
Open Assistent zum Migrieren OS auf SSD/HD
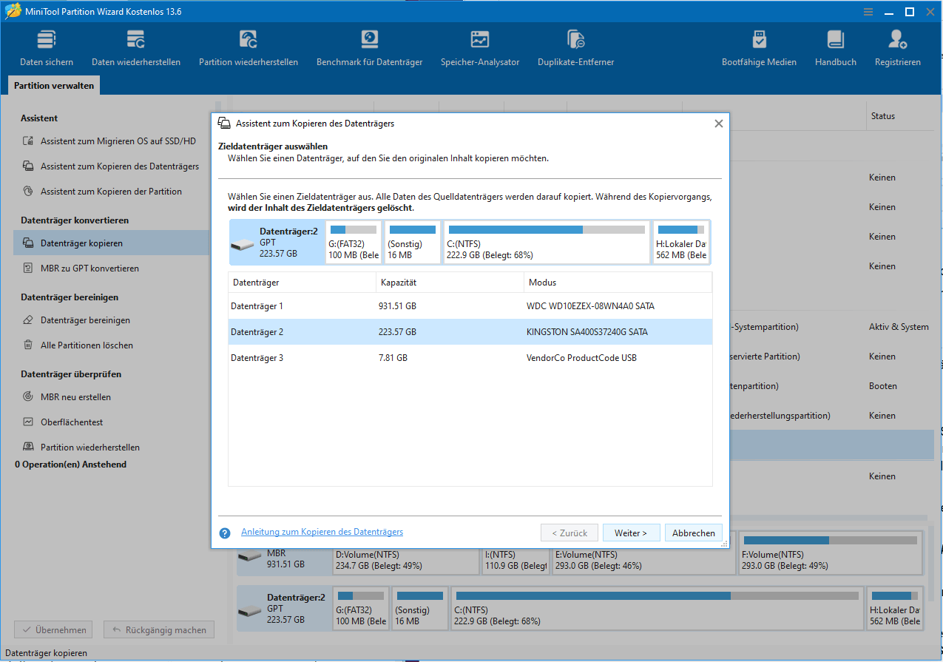118,141
